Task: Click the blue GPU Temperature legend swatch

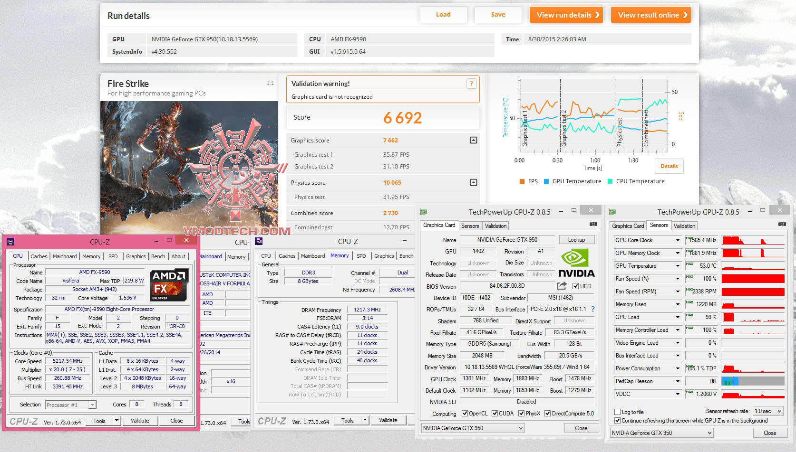Action: click(546, 181)
